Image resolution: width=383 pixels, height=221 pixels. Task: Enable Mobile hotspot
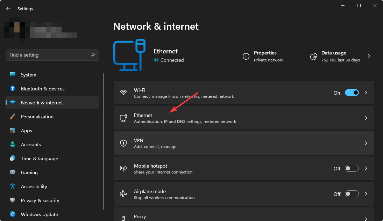[x=352, y=168]
